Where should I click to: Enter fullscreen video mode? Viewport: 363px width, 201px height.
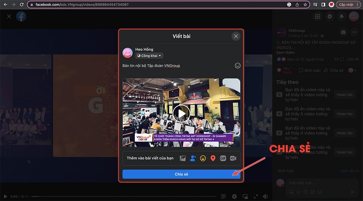[x=256, y=197]
